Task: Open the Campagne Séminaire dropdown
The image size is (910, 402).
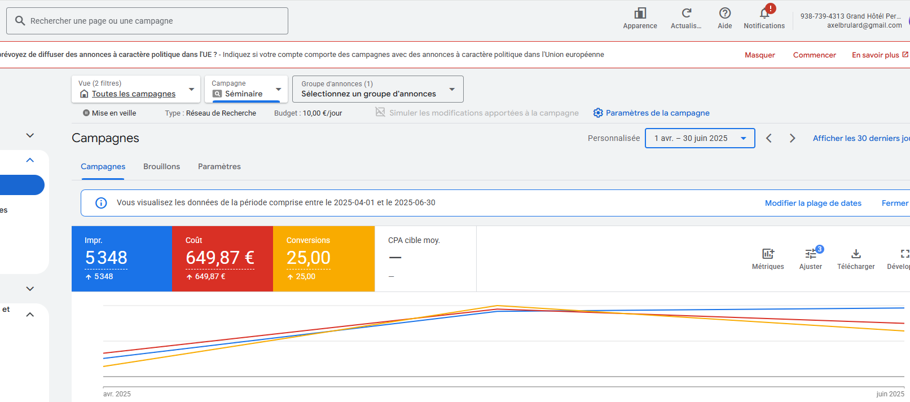Action: (x=246, y=89)
